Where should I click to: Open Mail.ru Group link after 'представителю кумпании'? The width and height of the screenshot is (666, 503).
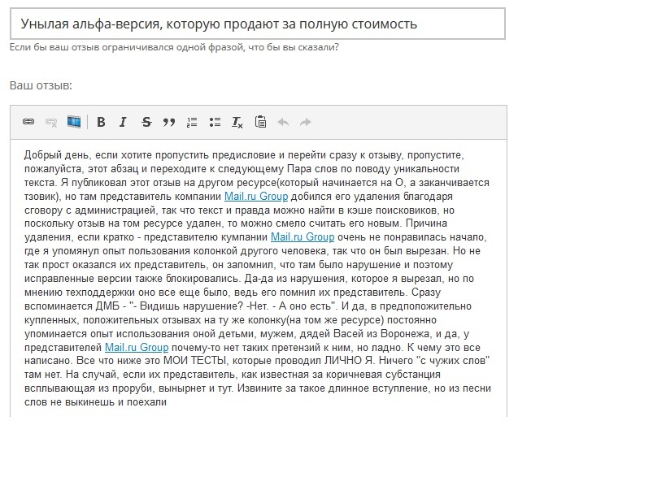302,237
